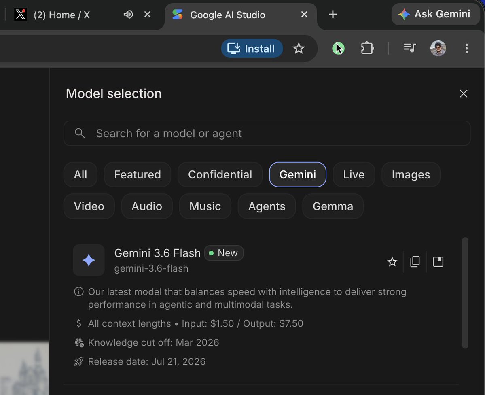Open the Chrome extensions puzzle icon
Screen dimensions: 485x395
coord(367,48)
